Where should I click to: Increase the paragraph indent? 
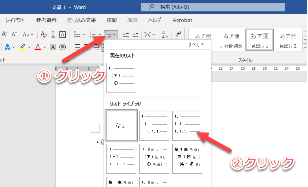135,34
